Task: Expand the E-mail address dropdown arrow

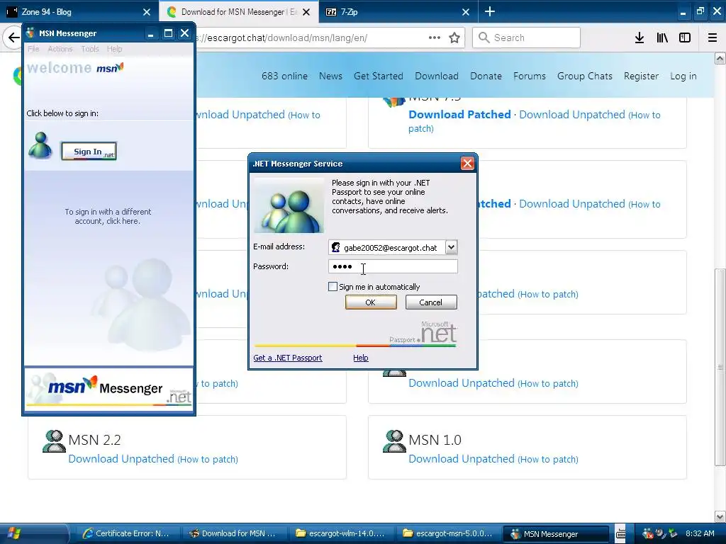Action: [x=451, y=247]
